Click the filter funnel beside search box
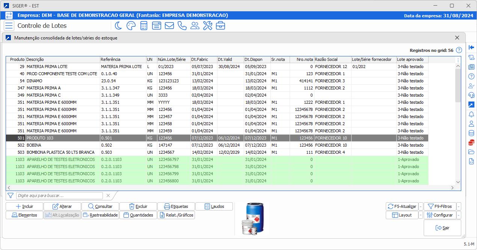This screenshot has height=250, width=477. [x=11, y=195]
